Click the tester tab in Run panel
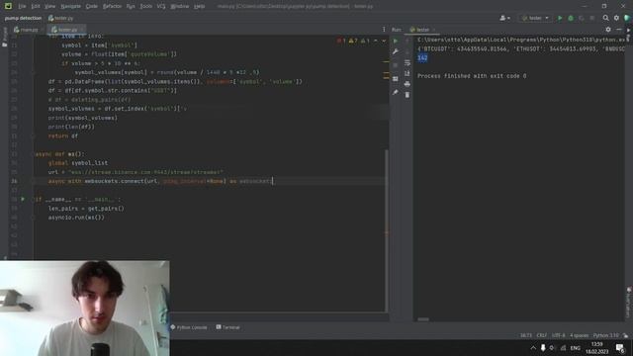This screenshot has height=356, width=633. [422, 30]
